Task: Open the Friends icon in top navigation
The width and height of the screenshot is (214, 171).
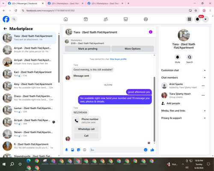Action: pyautogui.click(x=106, y=19)
